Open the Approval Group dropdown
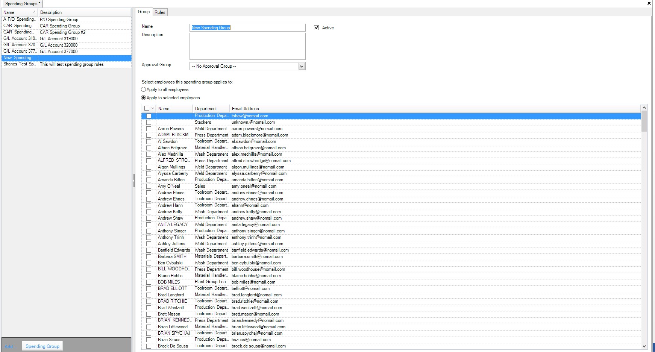 tap(301, 67)
